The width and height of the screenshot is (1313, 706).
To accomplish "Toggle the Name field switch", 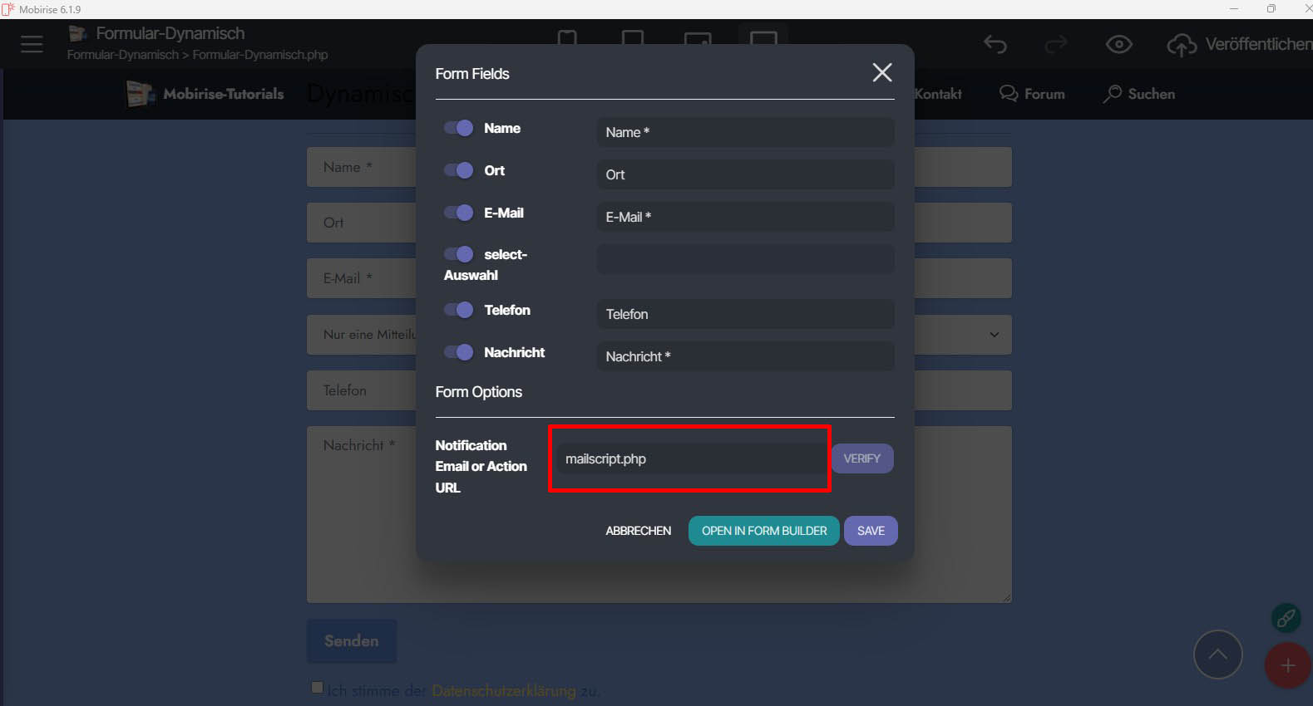I will coord(458,128).
